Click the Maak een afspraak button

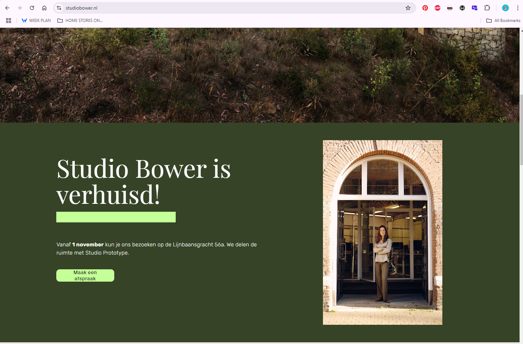85,275
